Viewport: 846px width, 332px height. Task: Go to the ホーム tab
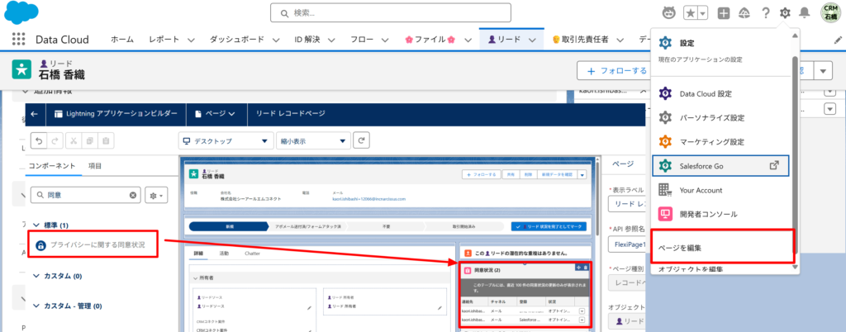click(122, 40)
